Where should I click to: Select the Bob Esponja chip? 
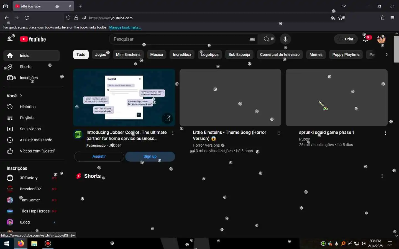pyautogui.click(x=239, y=55)
